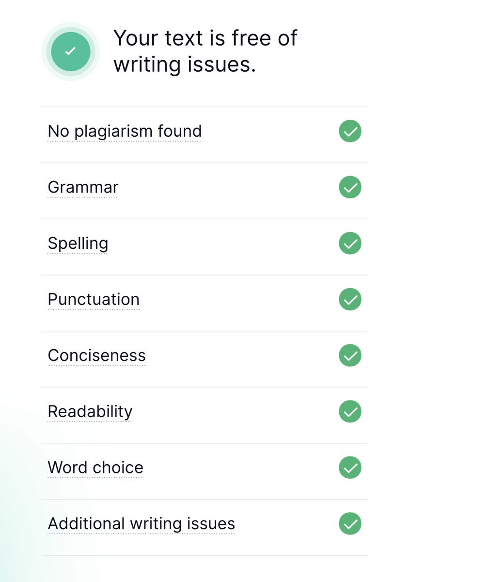Image resolution: width=491 pixels, height=582 pixels.
Task: Click the "Your text is free of writing issues" heading
Action: click(205, 51)
